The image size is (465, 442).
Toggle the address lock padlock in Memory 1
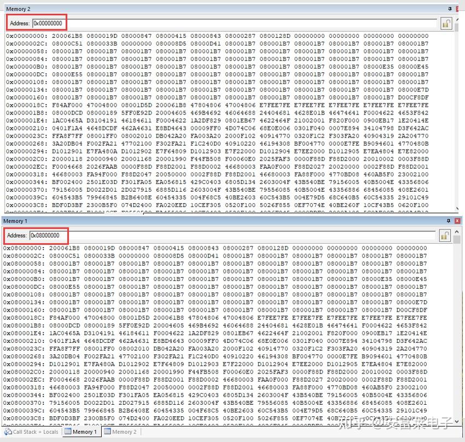click(445, 236)
